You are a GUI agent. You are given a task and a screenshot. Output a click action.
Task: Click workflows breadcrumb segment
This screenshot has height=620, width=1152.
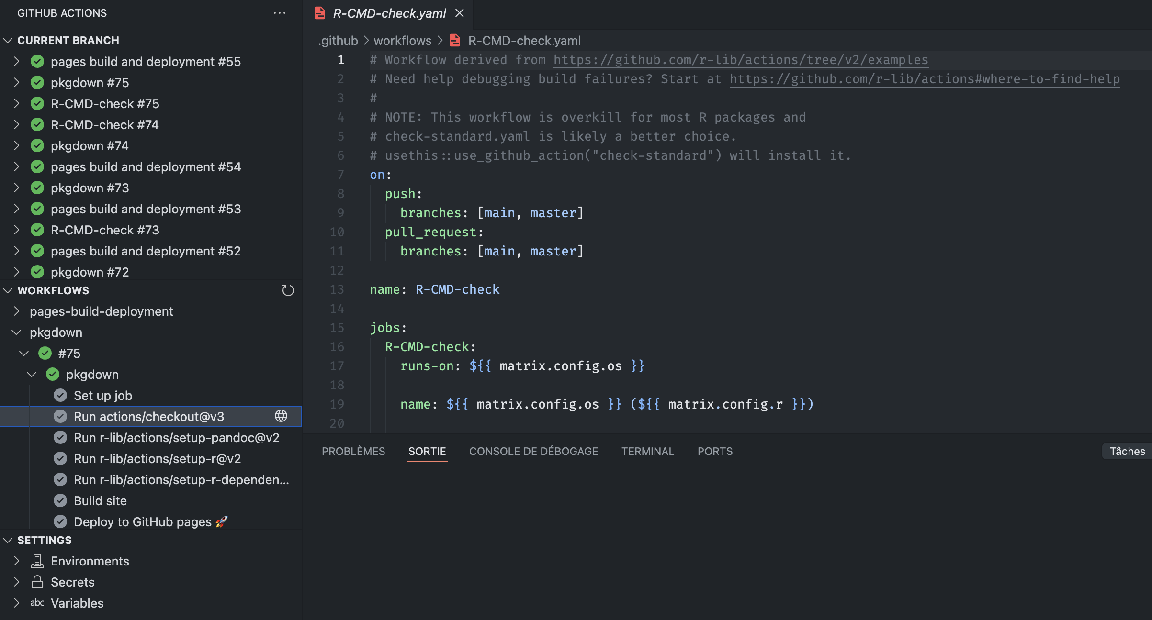coord(402,41)
